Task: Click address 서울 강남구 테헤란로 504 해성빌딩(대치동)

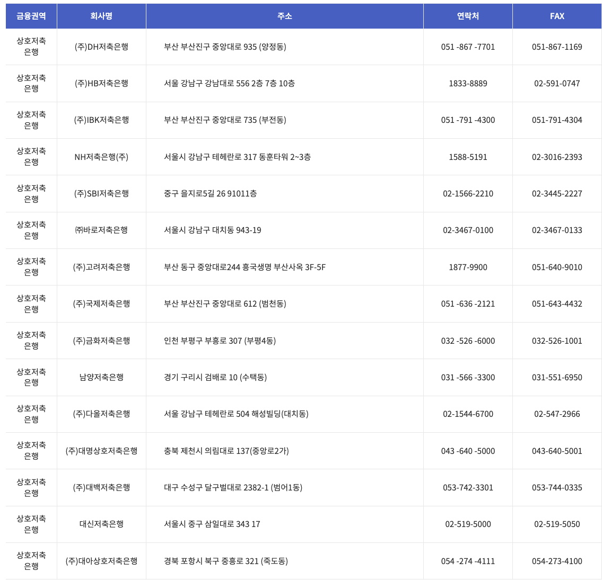Action: point(236,414)
